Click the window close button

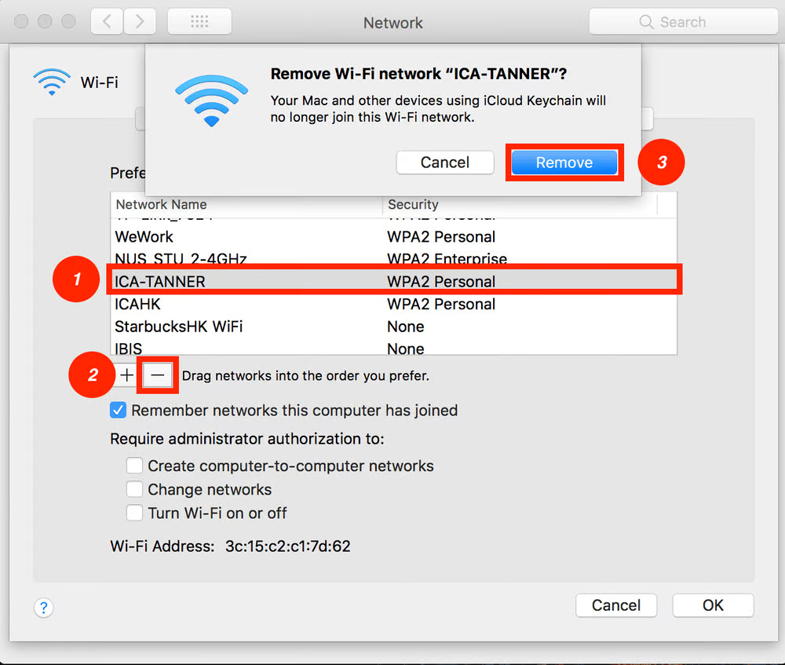click(x=21, y=21)
